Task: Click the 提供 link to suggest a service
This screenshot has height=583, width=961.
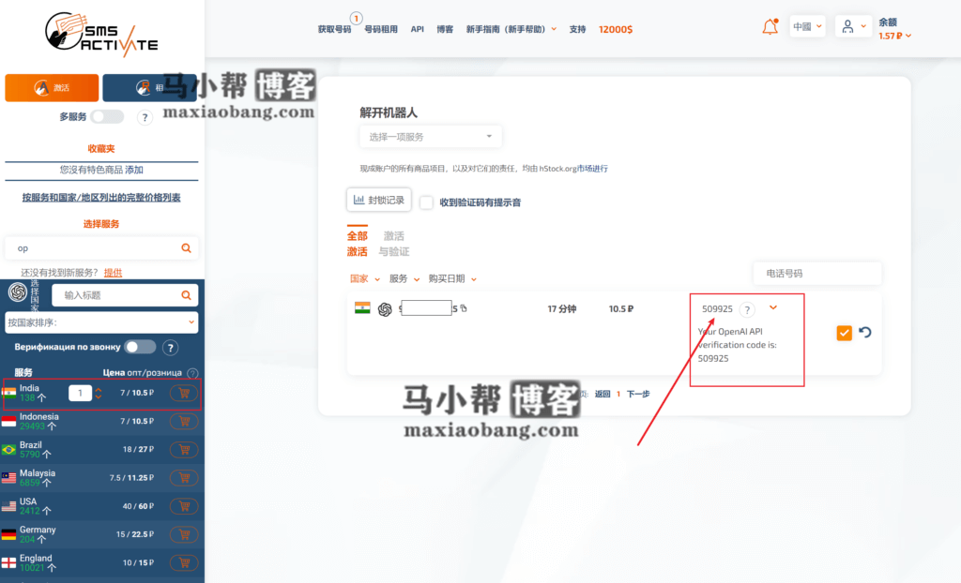Action: coord(113,272)
